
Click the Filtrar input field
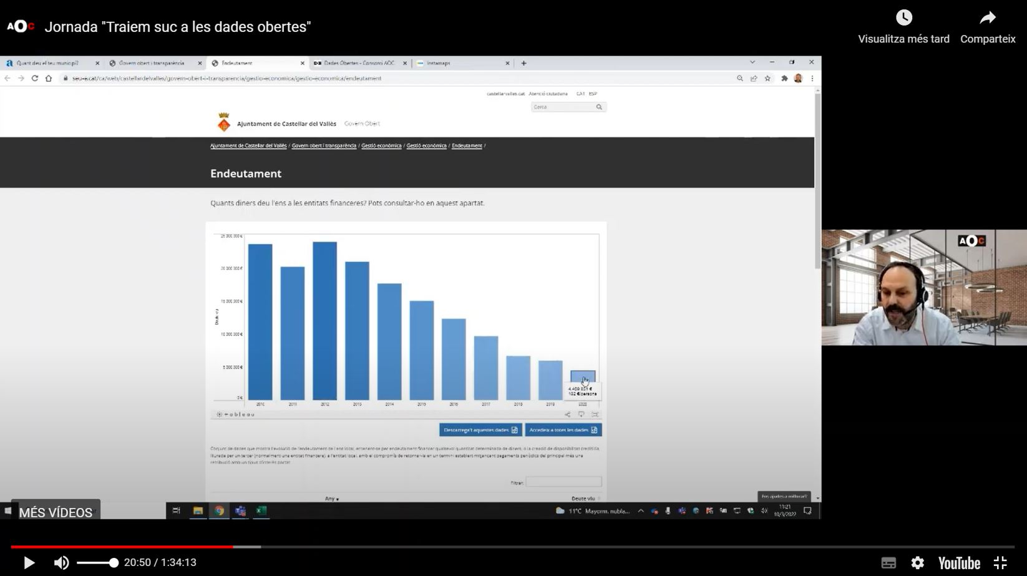[x=563, y=482]
